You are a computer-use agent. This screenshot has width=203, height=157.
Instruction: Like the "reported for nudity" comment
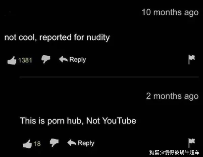(x=12, y=60)
